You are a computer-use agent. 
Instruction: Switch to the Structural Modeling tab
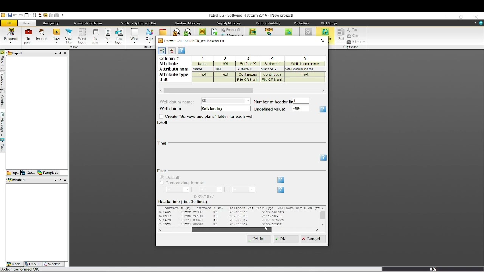(188, 23)
